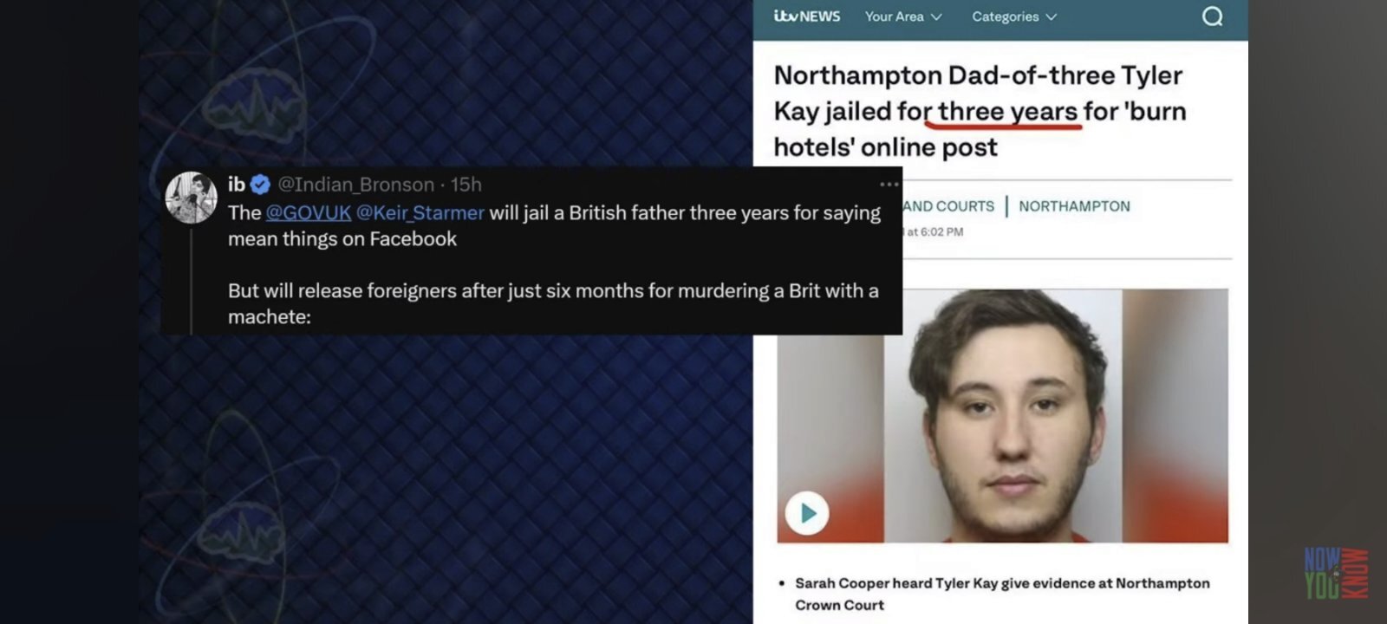Viewport: 1387px width, 624px height.
Task: Click the ib profile avatar
Action: pos(191,198)
